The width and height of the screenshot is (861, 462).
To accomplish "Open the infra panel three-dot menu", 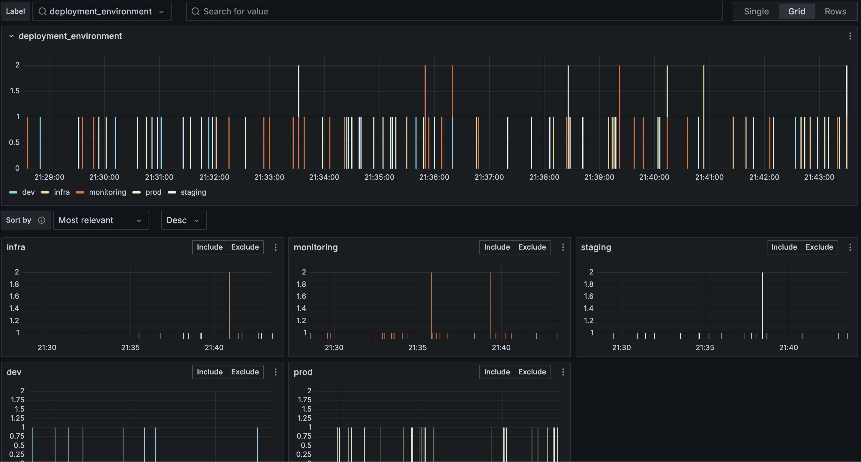I will tap(275, 247).
